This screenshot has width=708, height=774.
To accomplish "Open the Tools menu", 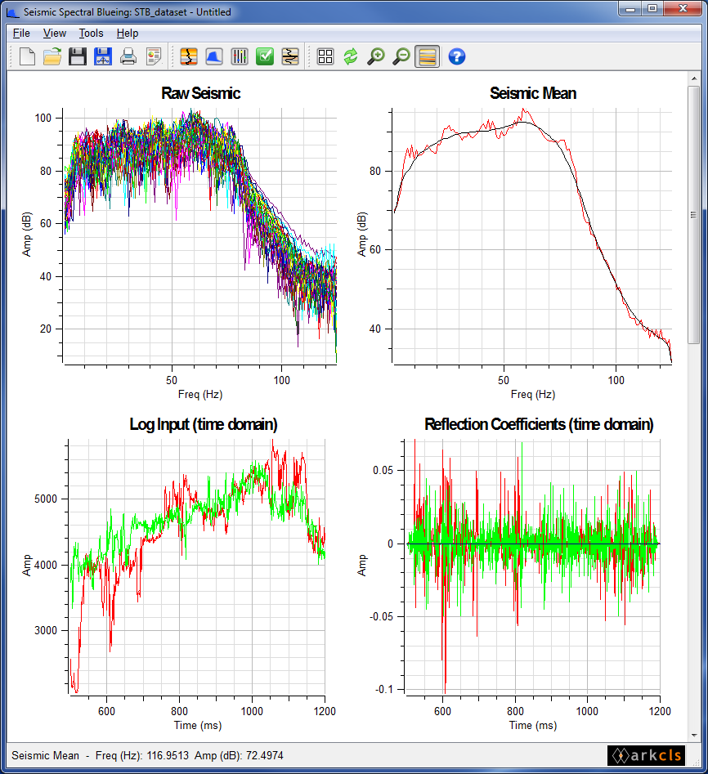I will (x=91, y=34).
